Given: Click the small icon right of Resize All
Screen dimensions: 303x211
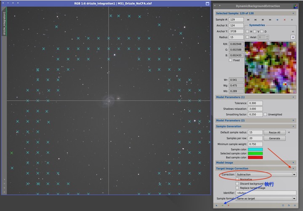Looking at the screenshot, I should coord(289,133).
